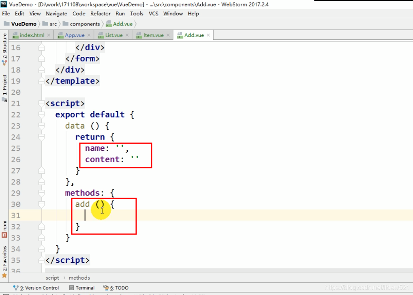Screen dimensions: 413x295
Task: Open the View menu
Action: (35, 14)
